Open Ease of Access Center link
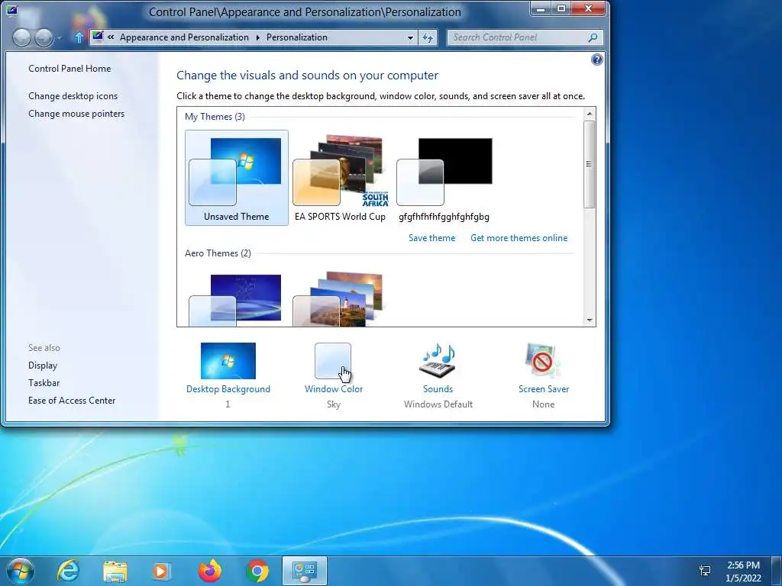The height and width of the screenshot is (586, 782). 72,401
